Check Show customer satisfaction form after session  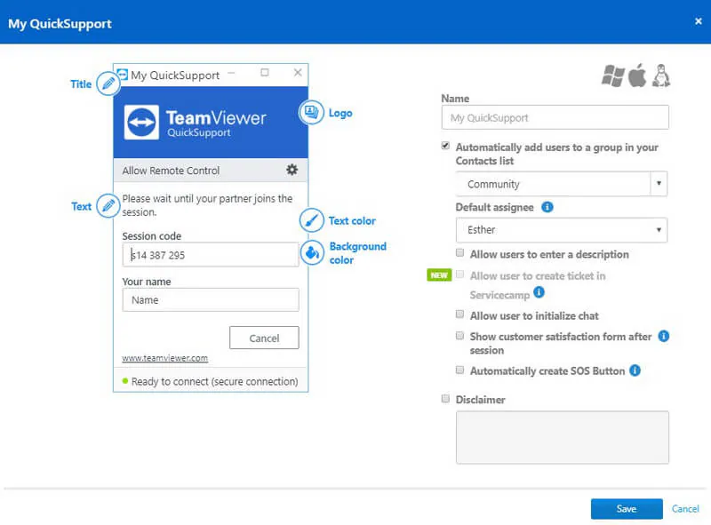459,336
